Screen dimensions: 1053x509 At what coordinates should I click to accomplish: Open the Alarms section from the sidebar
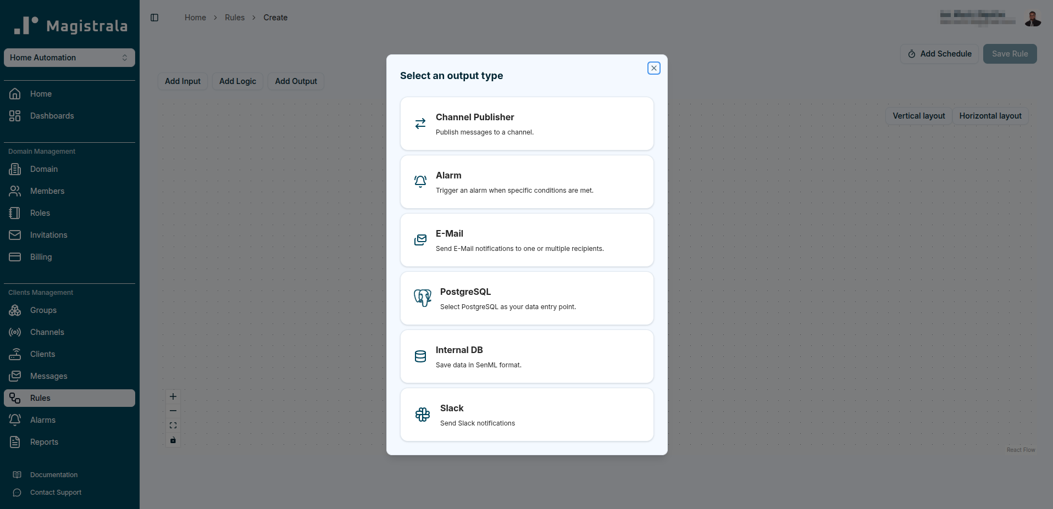point(42,419)
